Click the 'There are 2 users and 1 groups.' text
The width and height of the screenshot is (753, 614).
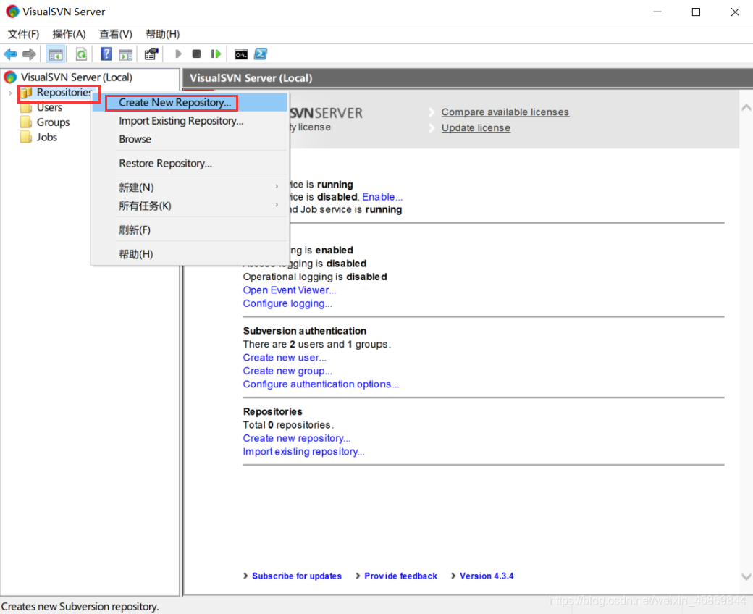pos(317,344)
